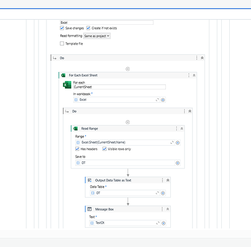Image resolution: width=251 pixels, height=247 pixels.
Task: Collapse the outer Do sequence
Action: 202,58
